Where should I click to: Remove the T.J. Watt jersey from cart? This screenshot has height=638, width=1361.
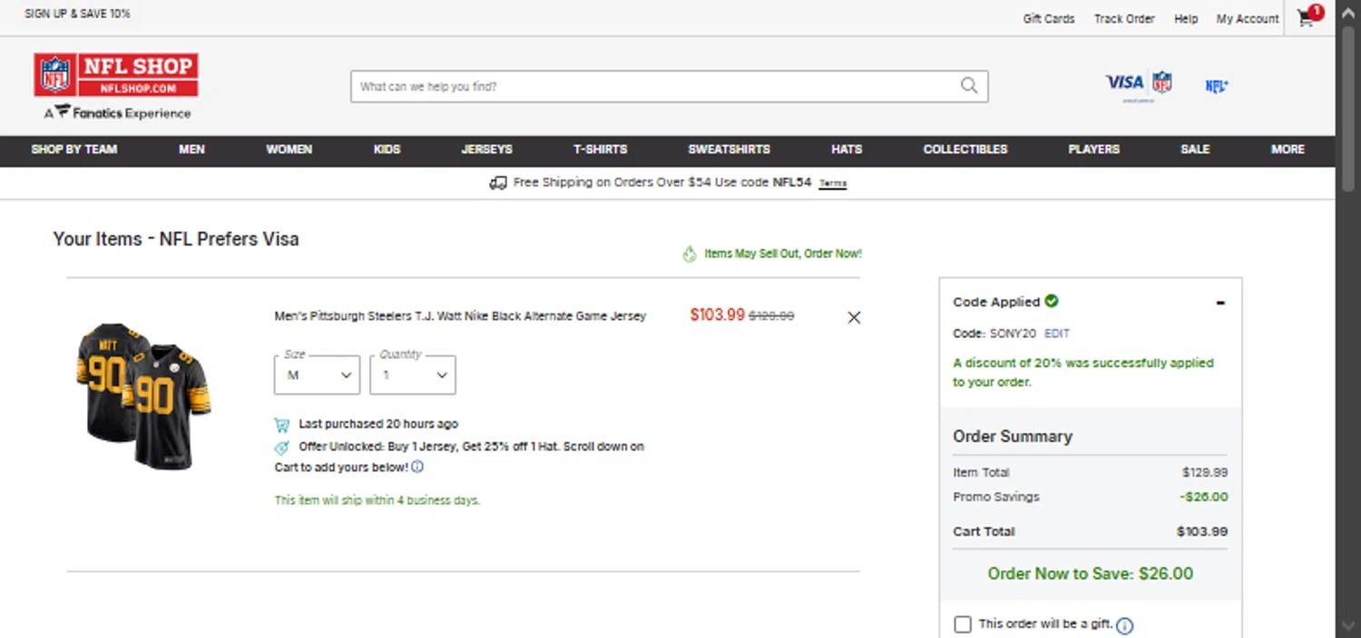(854, 317)
